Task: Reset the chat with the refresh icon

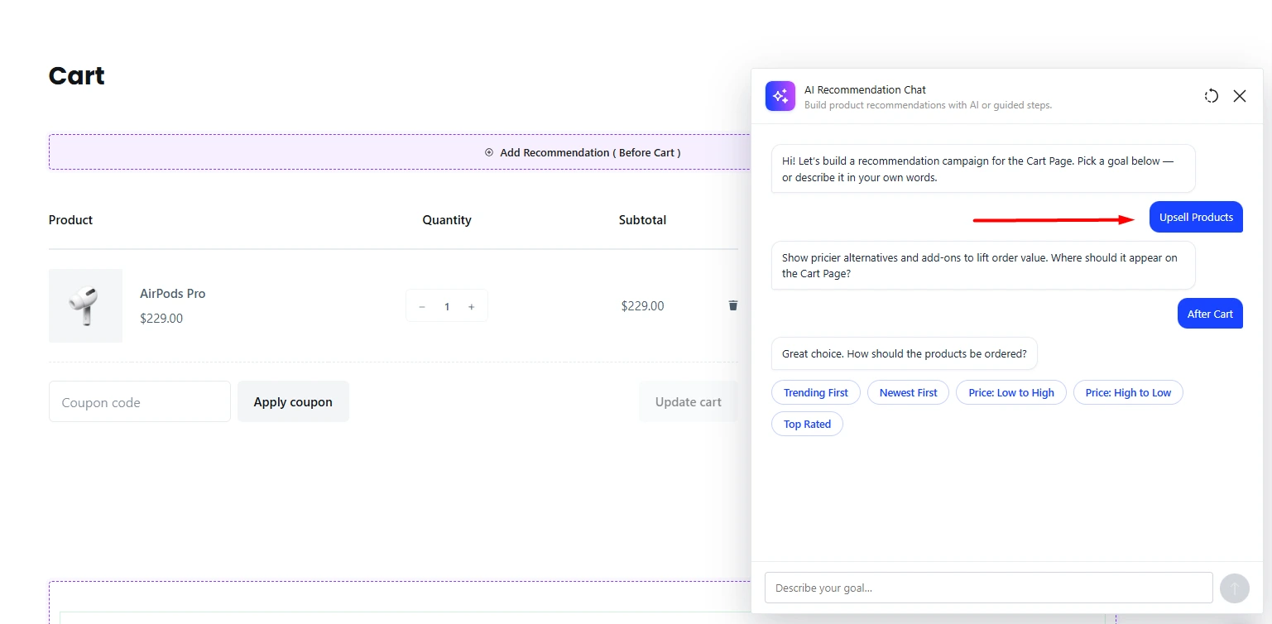Action: tap(1212, 96)
